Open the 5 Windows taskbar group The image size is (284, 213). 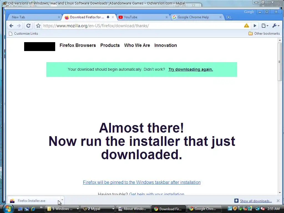point(62,209)
